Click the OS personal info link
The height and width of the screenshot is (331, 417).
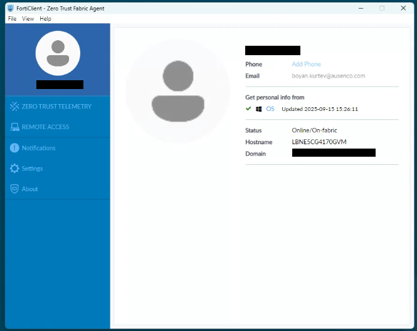(x=270, y=108)
